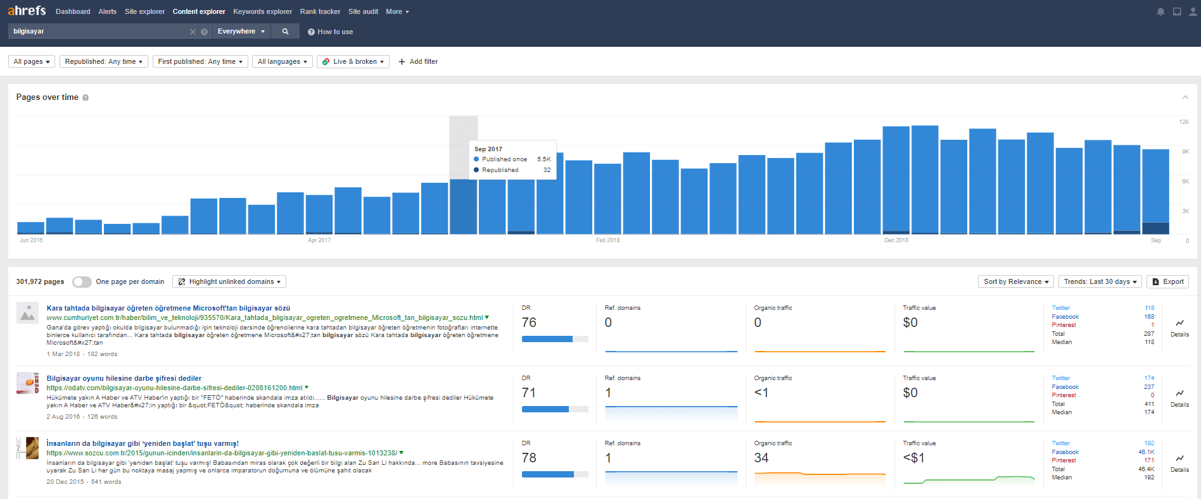1201x499 pixels.
Task: Open the user account icon
Action: 1193,11
